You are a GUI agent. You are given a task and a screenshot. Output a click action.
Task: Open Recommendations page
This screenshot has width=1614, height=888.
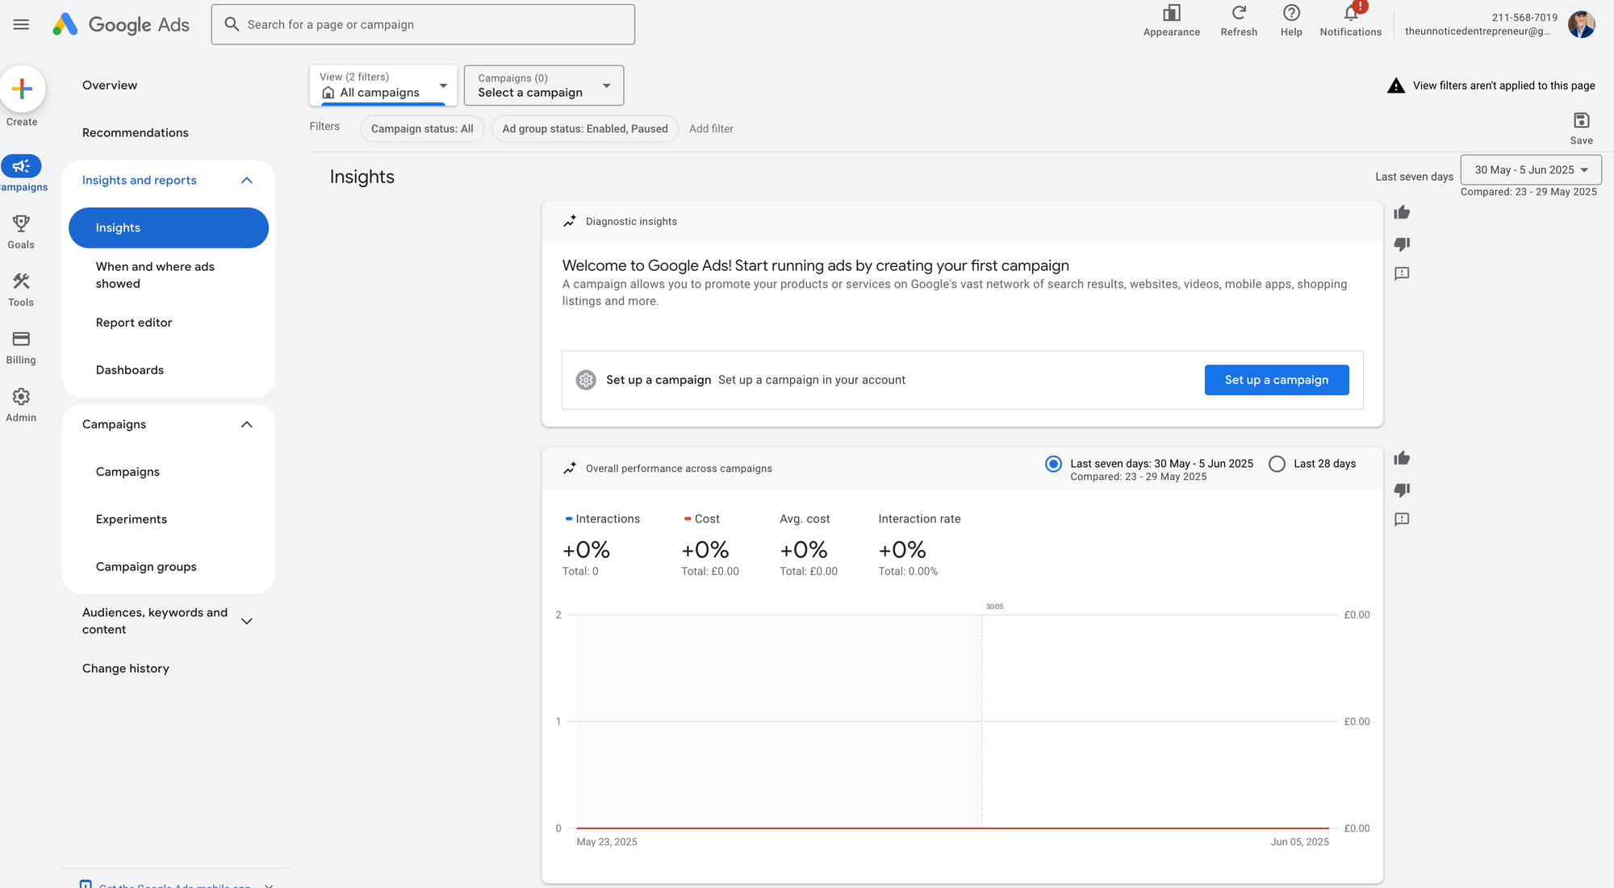click(x=136, y=133)
